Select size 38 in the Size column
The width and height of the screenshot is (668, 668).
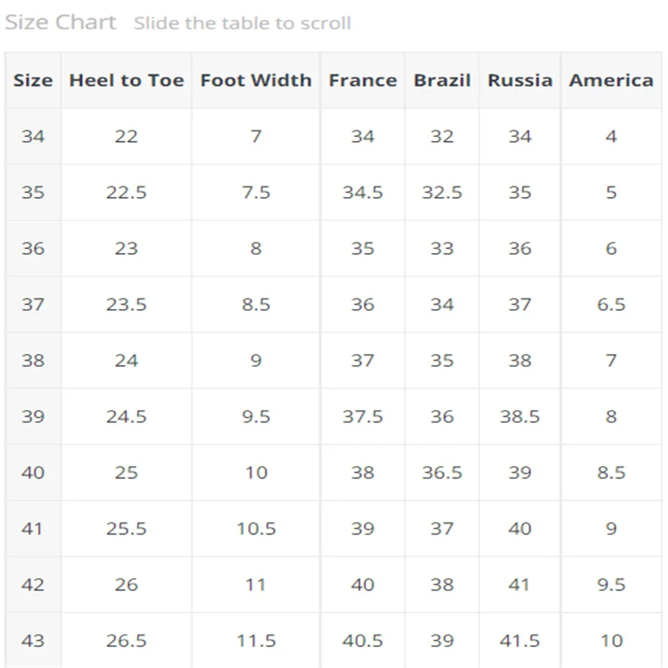pyautogui.click(x=33, y=361)
